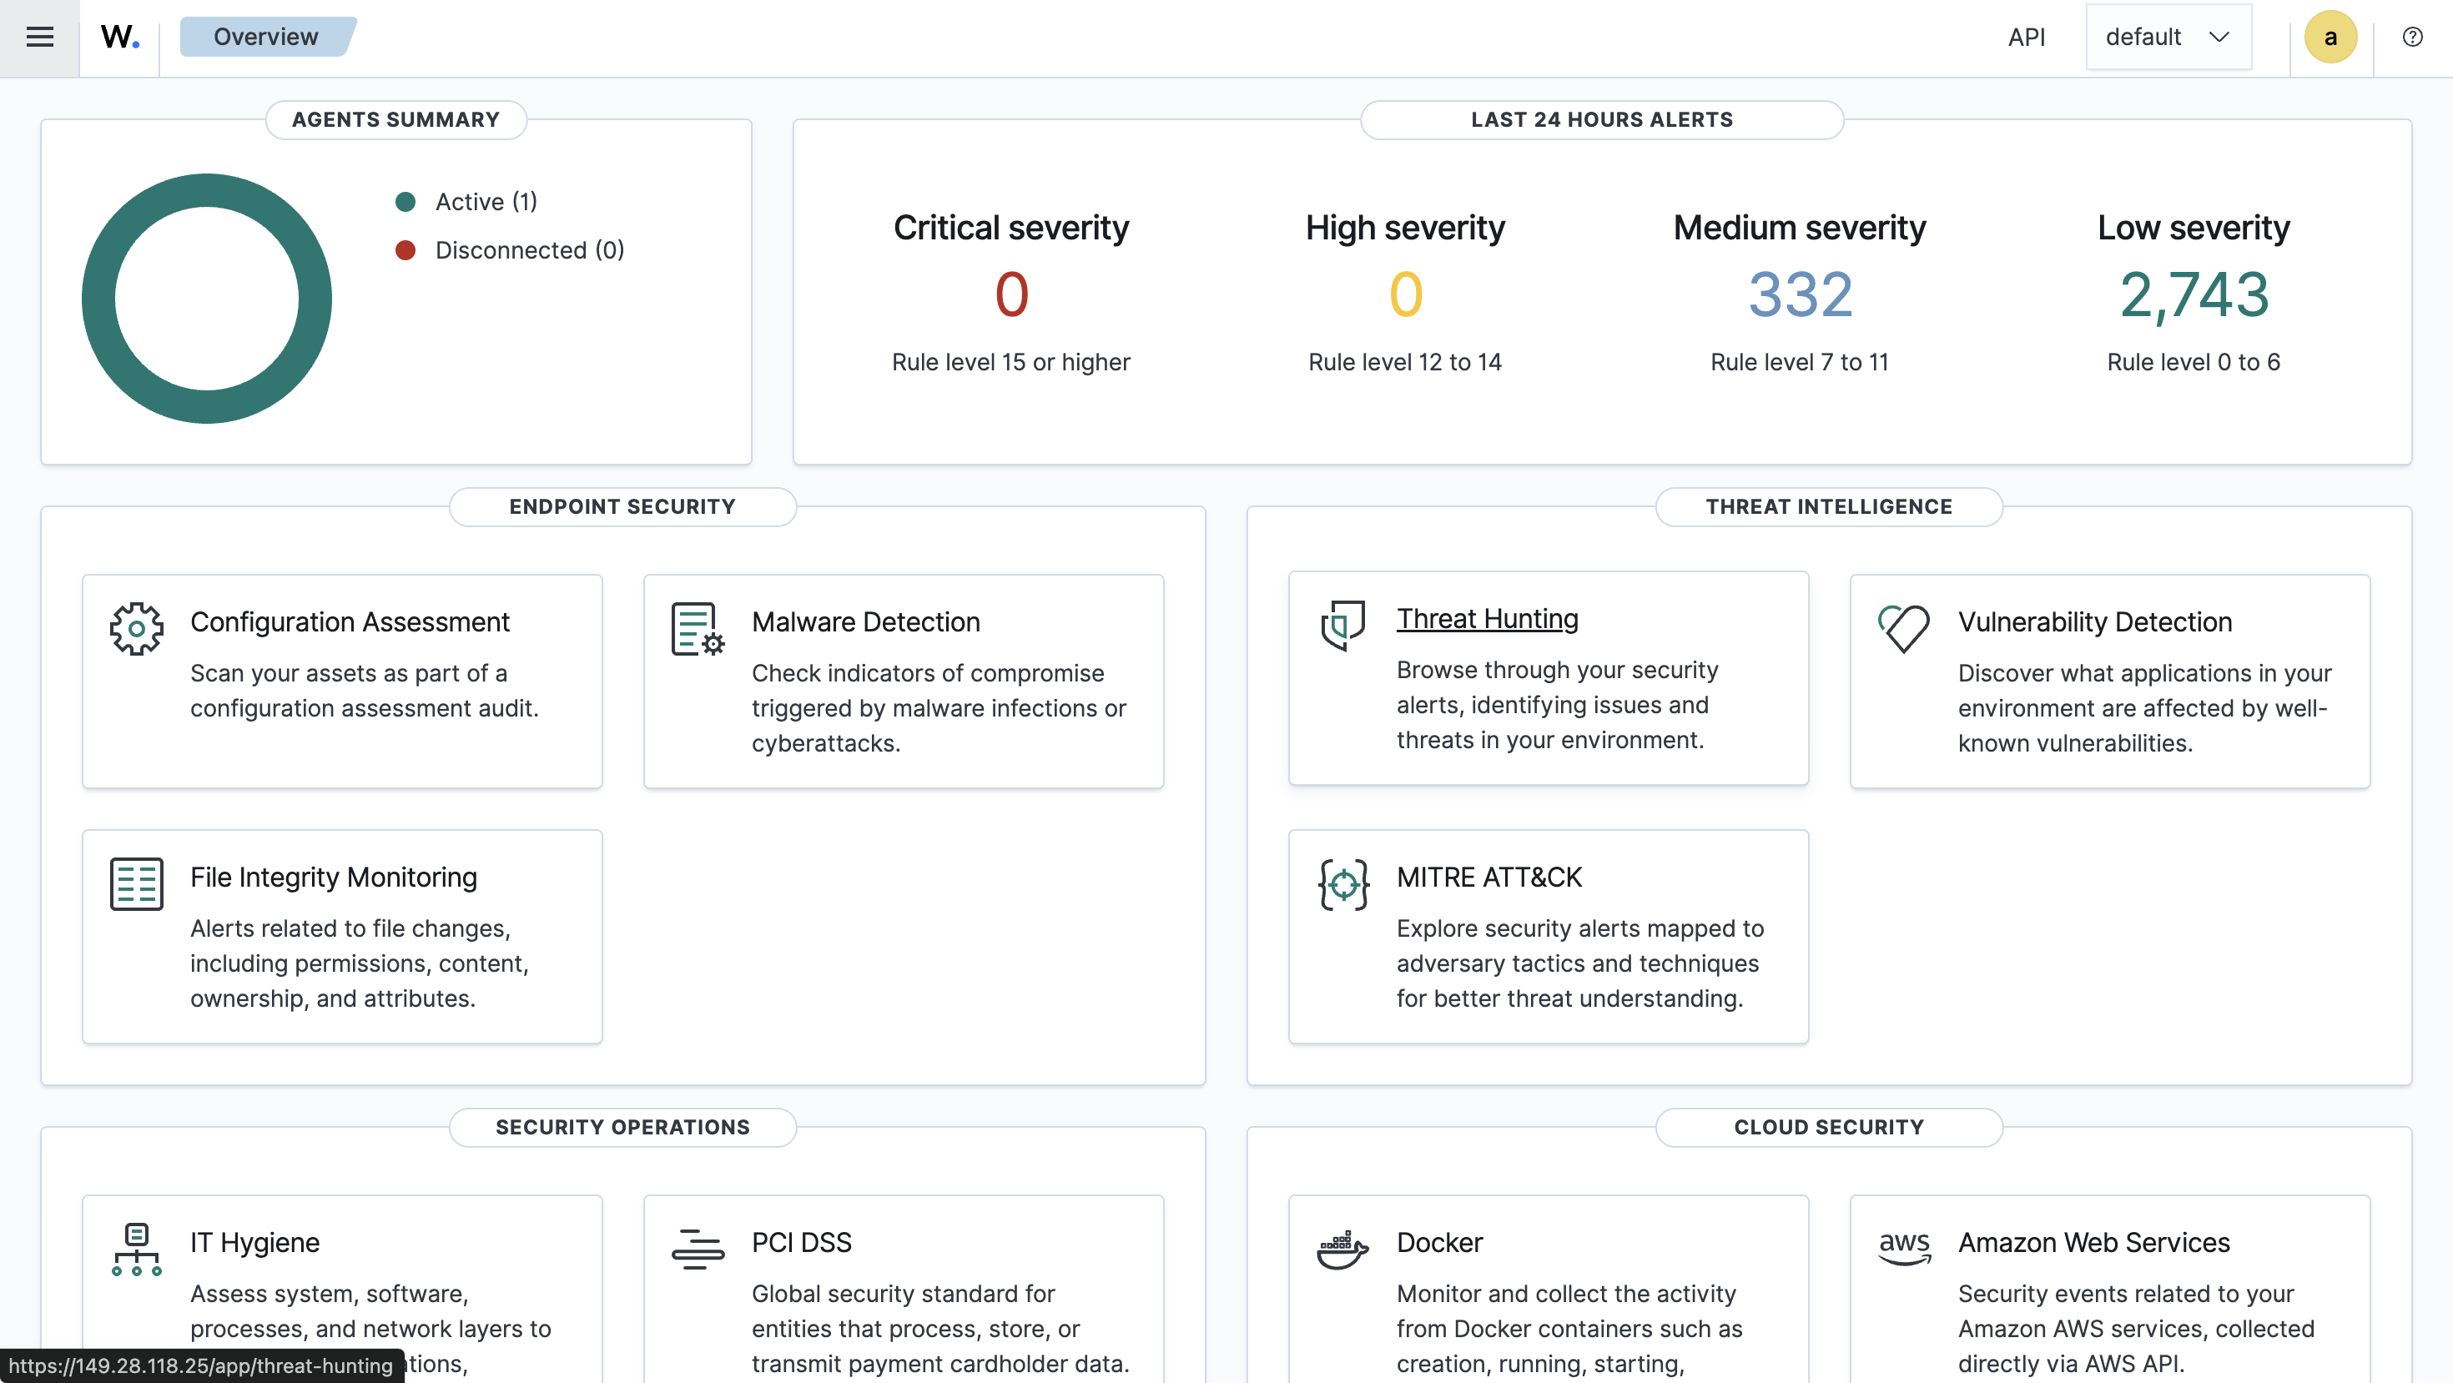Select the PCI DSS icon
Screen dimensions: 2453x1383
698,1249
